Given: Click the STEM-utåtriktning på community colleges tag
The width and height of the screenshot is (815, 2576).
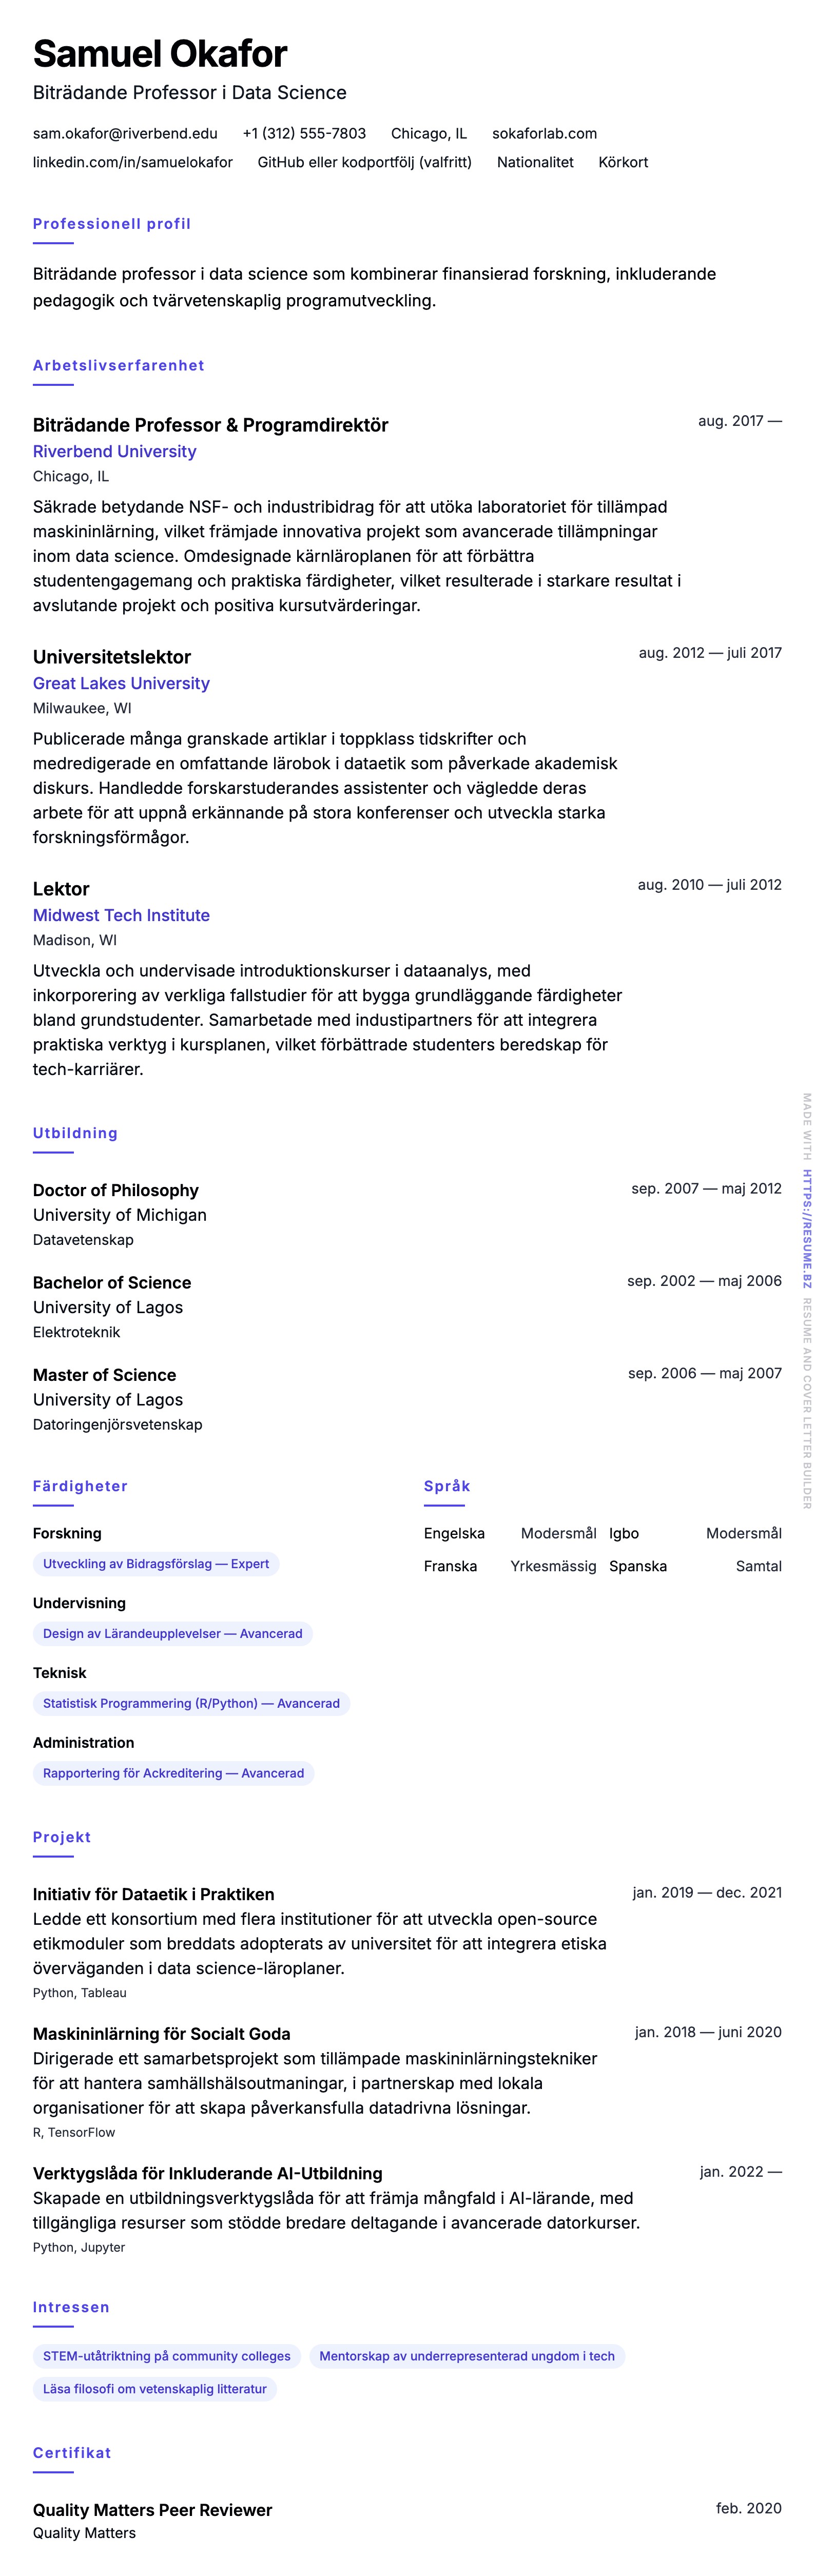Looking at the screenshot, I should [x=166, y=2356].
